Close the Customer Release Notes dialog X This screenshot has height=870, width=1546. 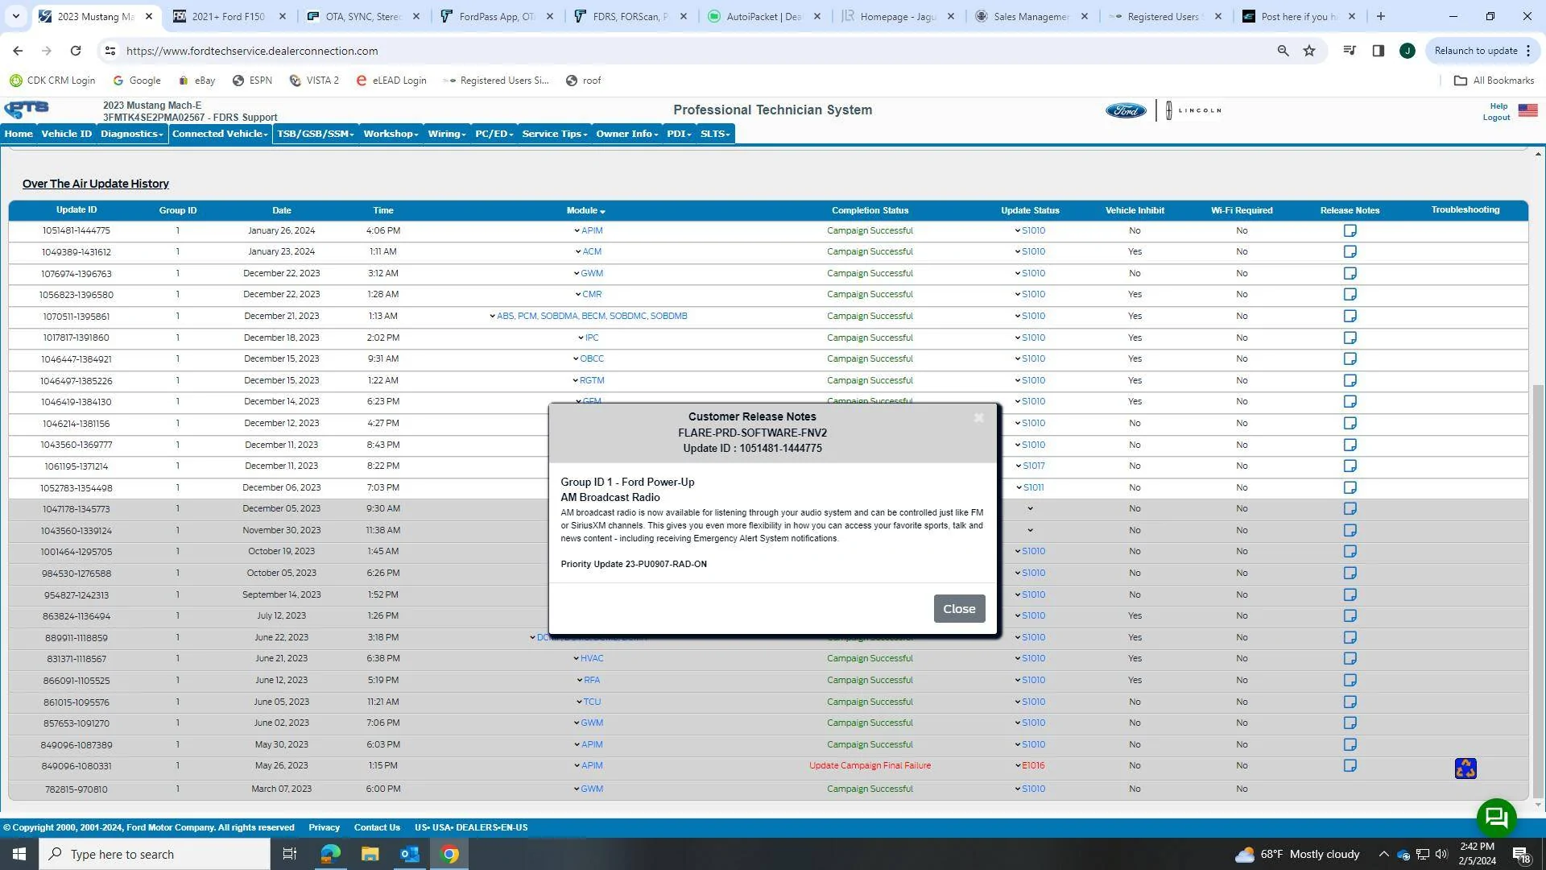tap(978, 417)
